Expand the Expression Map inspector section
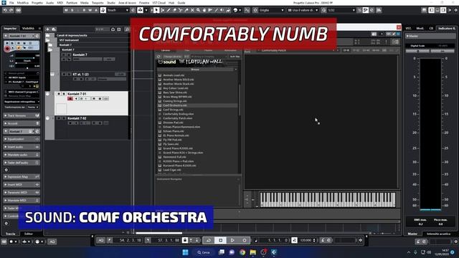This screenshot has height=258, width=459. 22,177
